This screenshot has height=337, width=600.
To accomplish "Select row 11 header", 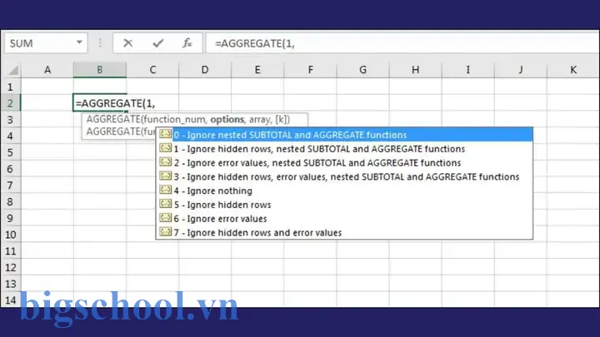I will tap(11, 251).
